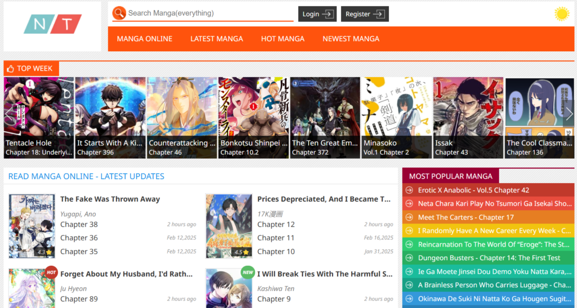Open I Will Break Ties With The Harmful title
The height and width of the screenshot is (308, 577).
[325, 274]
